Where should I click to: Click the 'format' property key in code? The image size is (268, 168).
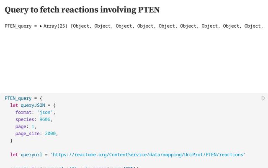pos(23,112)
